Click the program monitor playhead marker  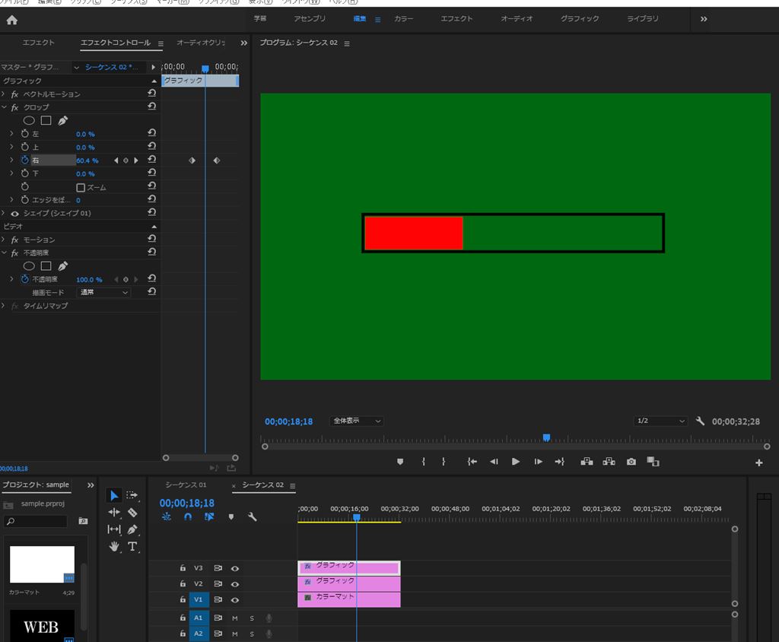coord(546,437)
